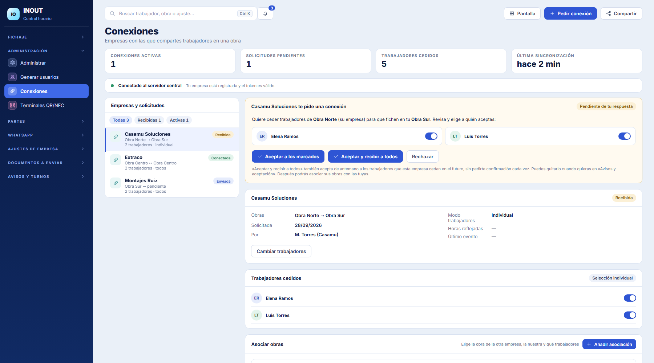Open notifications bell icon
This screenshot has height=363, width=654.
[x=265, y=13]
